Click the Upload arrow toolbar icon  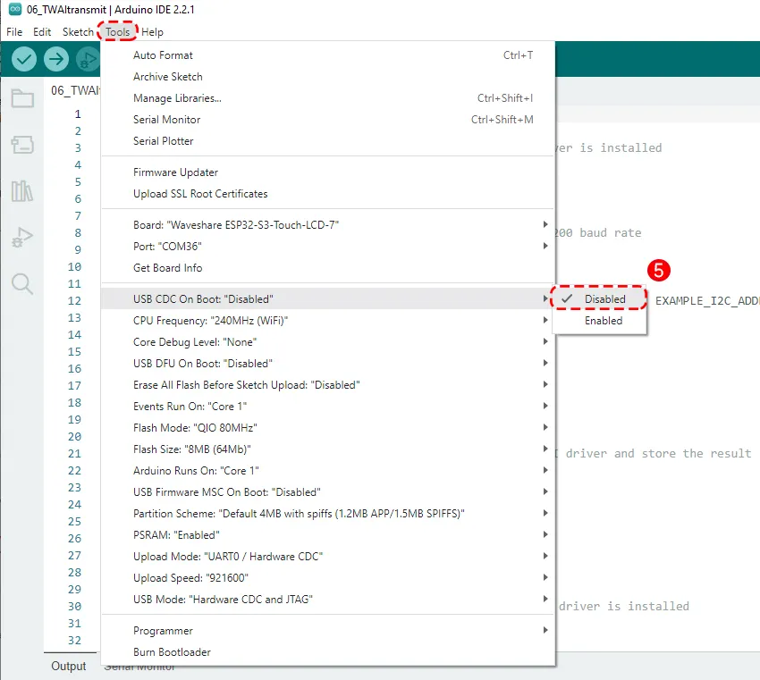[56, 60]
